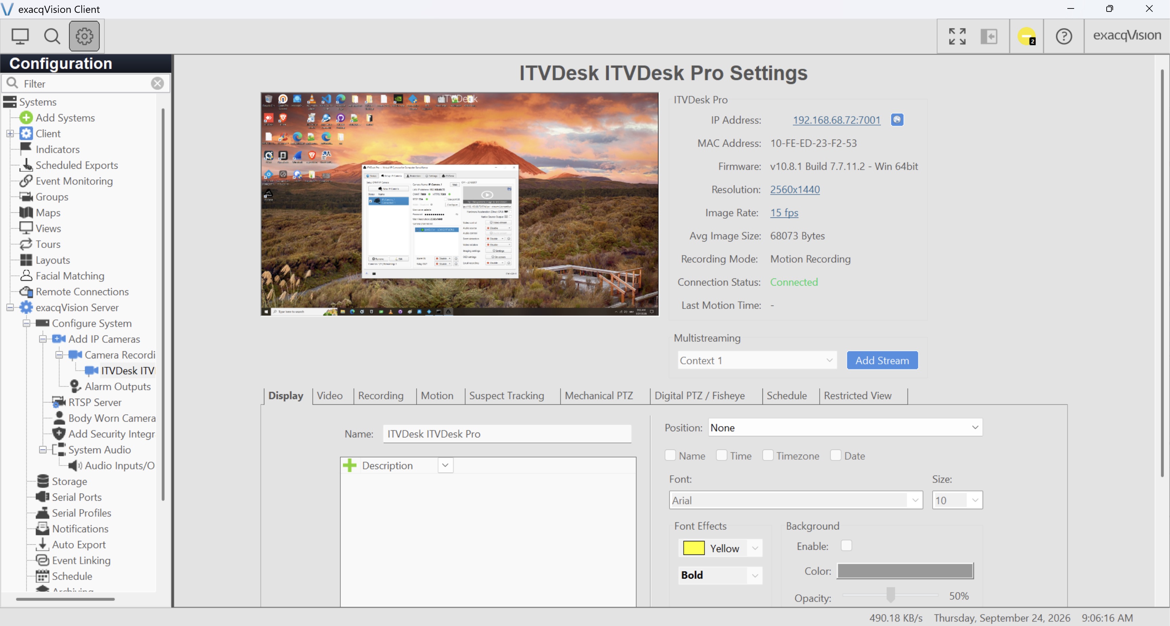Enable the Time overlay checkbox
This screenshot has height=626, width=1170.
721,455
